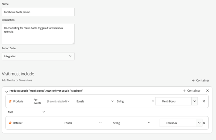Viewport: 216px width, 140px height.
Task: Click into the Description text area
Action: 38,34
